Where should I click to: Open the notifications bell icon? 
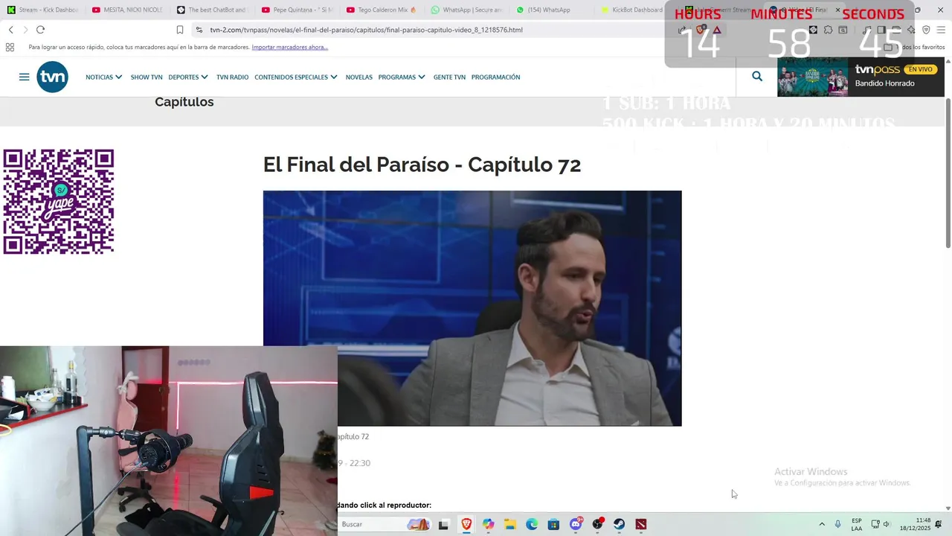point(939,524)
